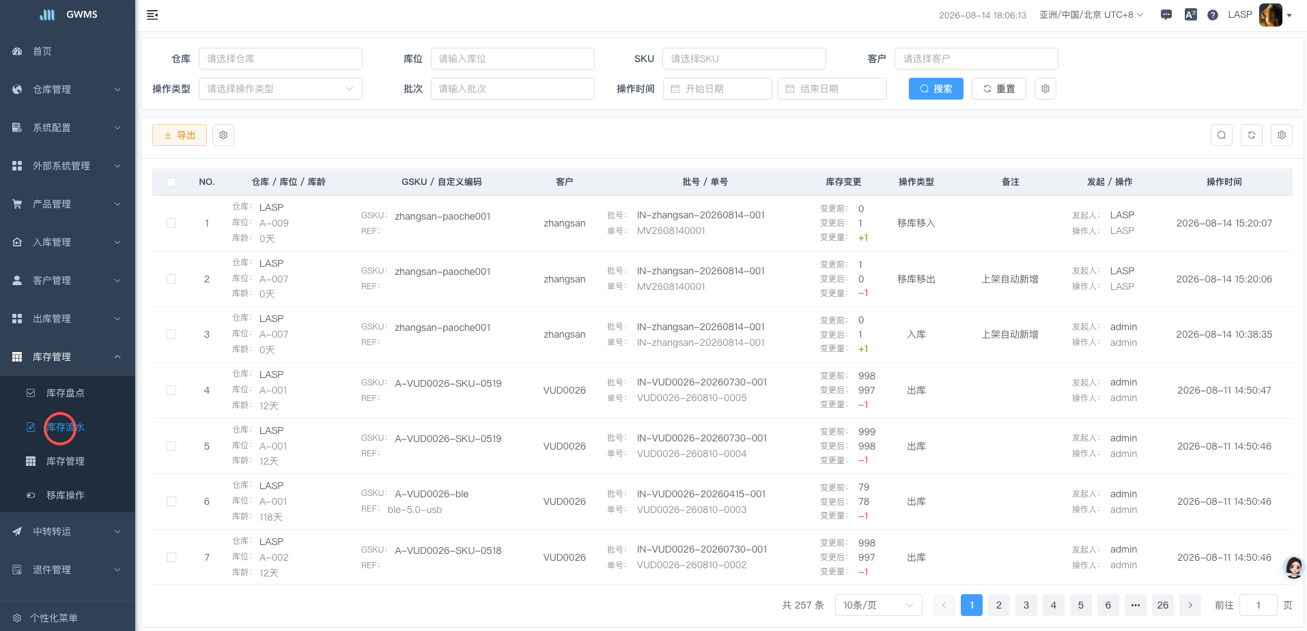Open the 库存盘点 menu item
The image size is (1307, 631).
(x=68, y=393)
